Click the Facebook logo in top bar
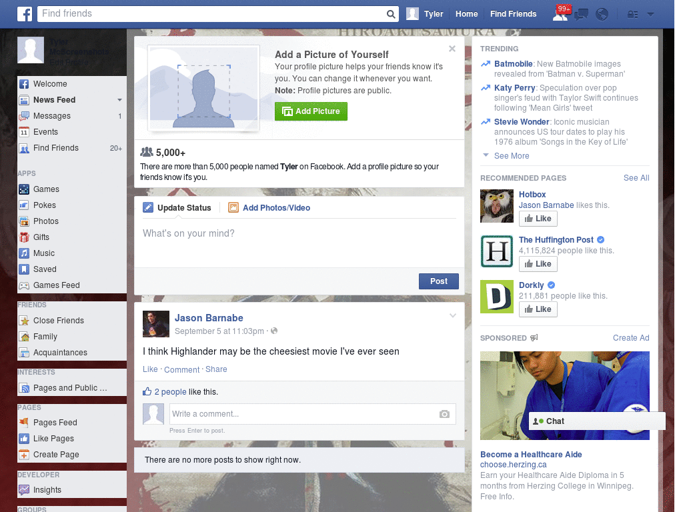This screenshot has height=512, width=683. point(25,14)
